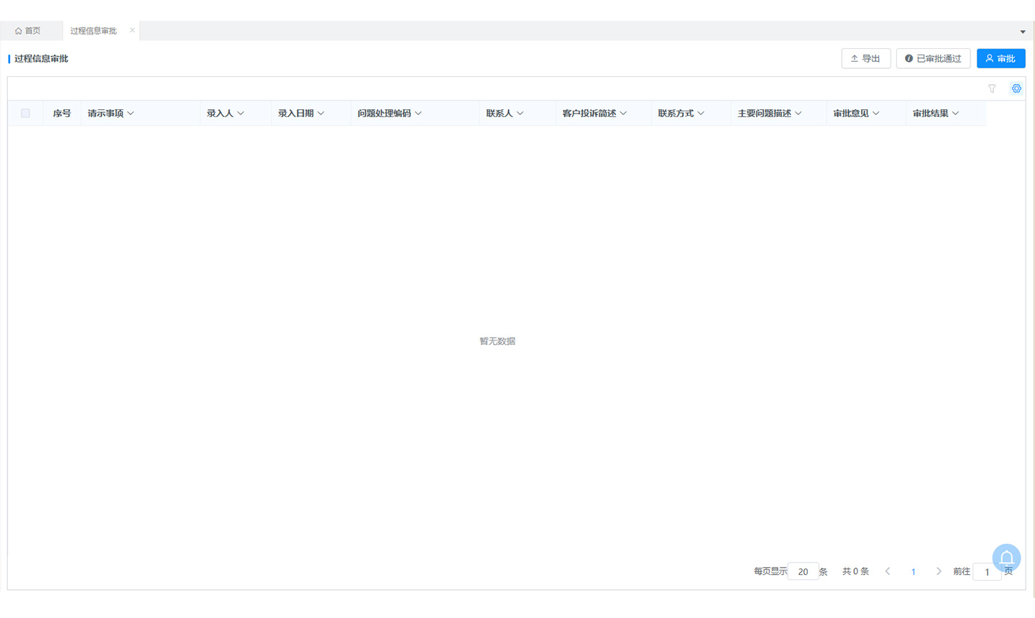1035x618 pixels.
Task: Select the 过程信息审批 tab
Action: (93, 31)
